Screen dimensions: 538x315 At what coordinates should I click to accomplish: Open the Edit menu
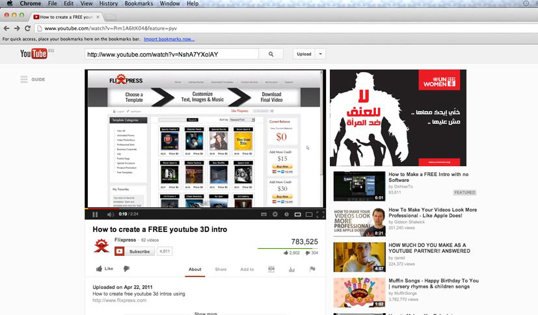68,3
